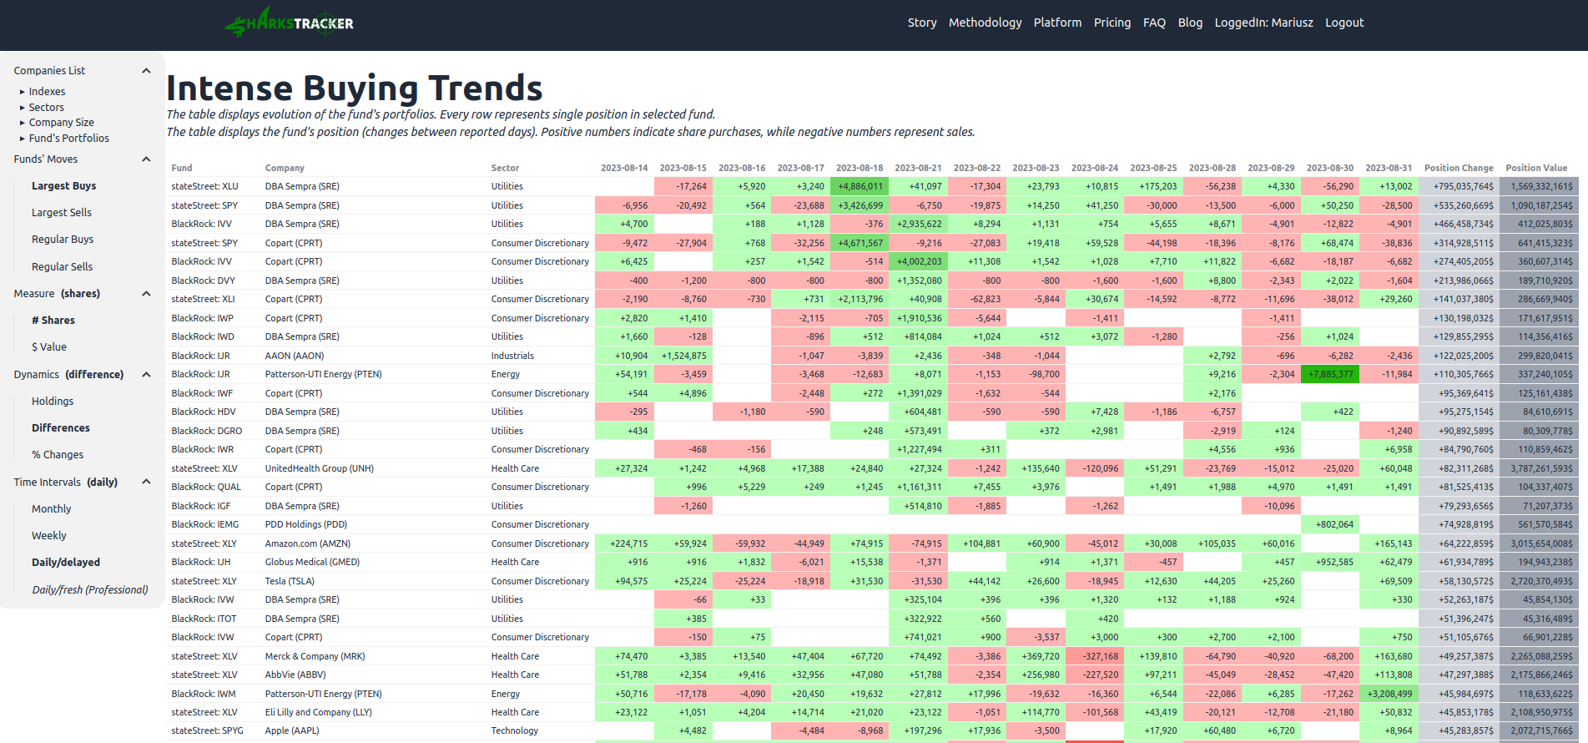The image size is (1588, 743).
Task: Click the +4,671,567 cell
Action: coord(860,244)
